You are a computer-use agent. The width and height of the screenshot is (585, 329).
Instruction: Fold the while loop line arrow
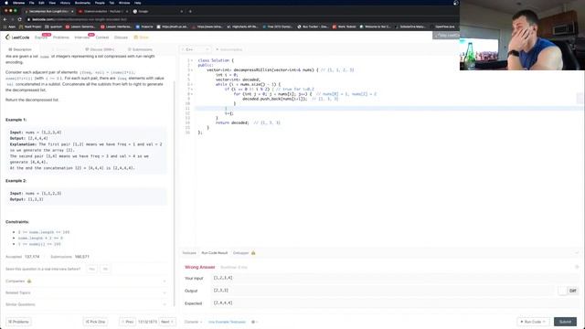[192, 84]
